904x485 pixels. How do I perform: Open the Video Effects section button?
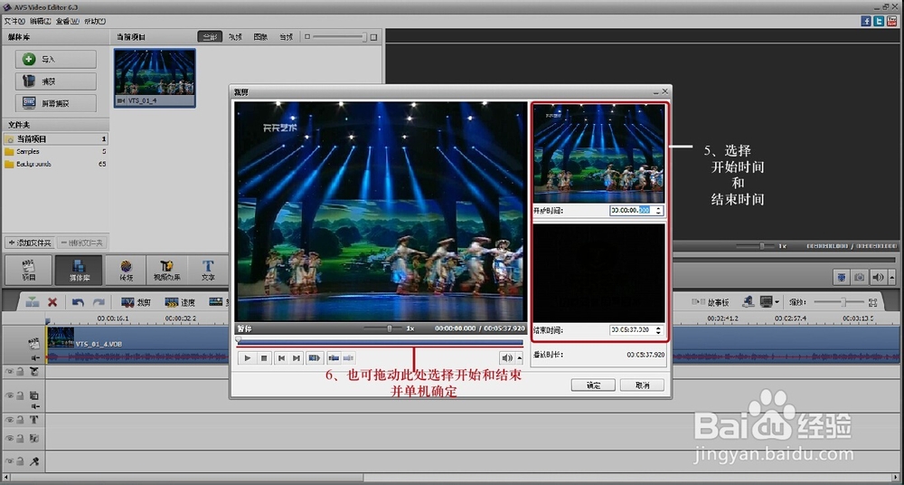(x=167, y=270)
